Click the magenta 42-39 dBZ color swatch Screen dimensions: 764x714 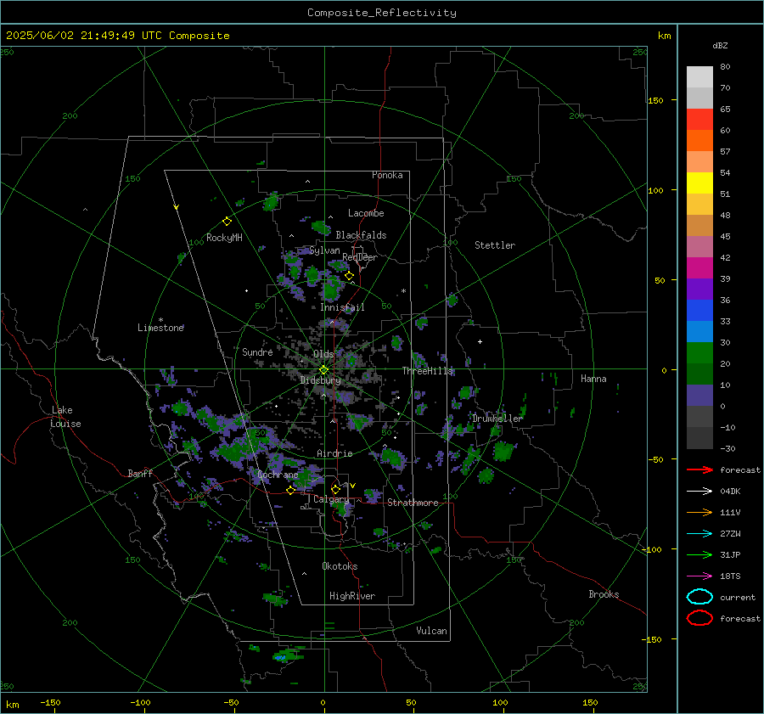(x=699, y=268)
